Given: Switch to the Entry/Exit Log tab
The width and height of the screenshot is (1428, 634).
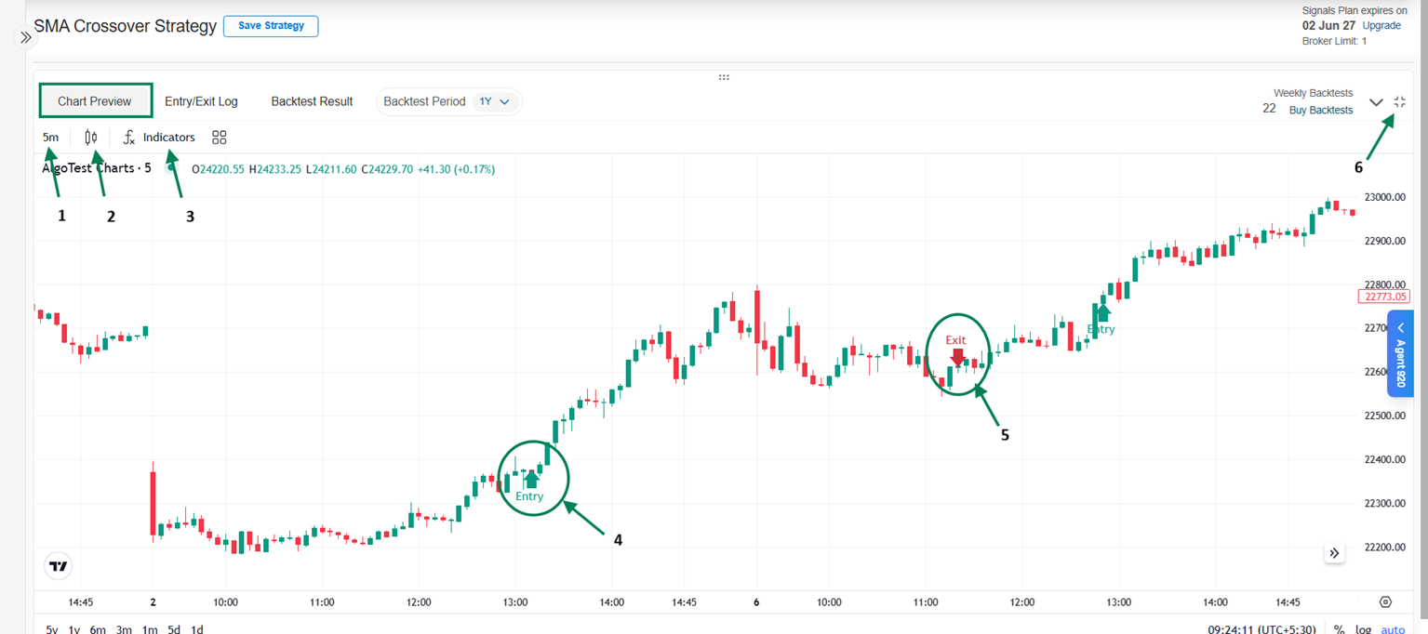Looking at the screenshot, I should [201, 101].
